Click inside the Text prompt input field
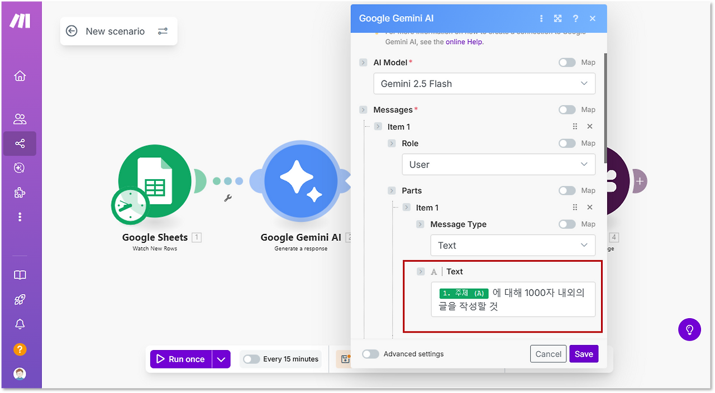Screen dimensions: 715x393 (x=513, y=299)
